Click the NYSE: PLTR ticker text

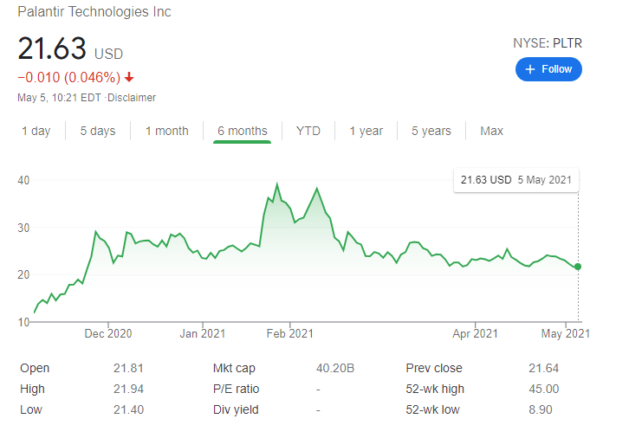tap(548, 43)
